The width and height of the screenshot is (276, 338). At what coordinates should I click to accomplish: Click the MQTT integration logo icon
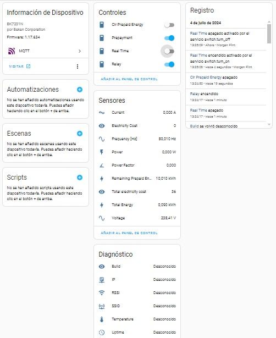pos(12,51)
